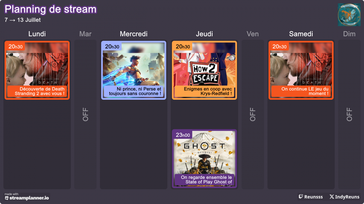Click the 7 → 13 Juillet date range
The image size is (364, 204).
click(23, 20)
